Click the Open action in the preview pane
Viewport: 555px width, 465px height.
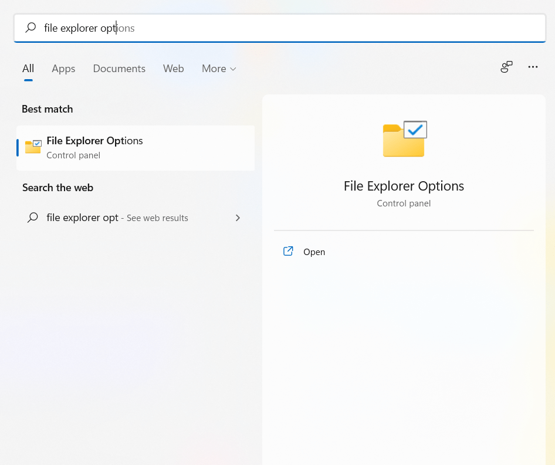404,252
